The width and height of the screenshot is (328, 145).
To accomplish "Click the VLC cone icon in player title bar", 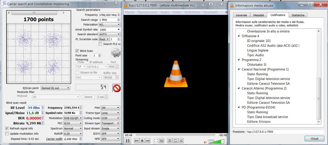I will 126,5.
